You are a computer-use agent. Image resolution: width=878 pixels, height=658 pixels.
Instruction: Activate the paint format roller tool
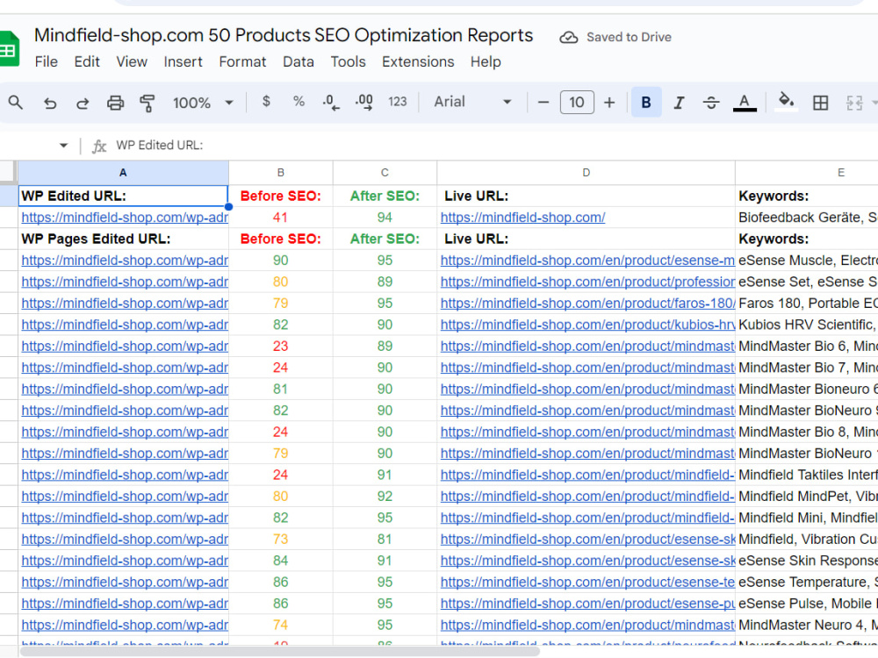[148, 103]
